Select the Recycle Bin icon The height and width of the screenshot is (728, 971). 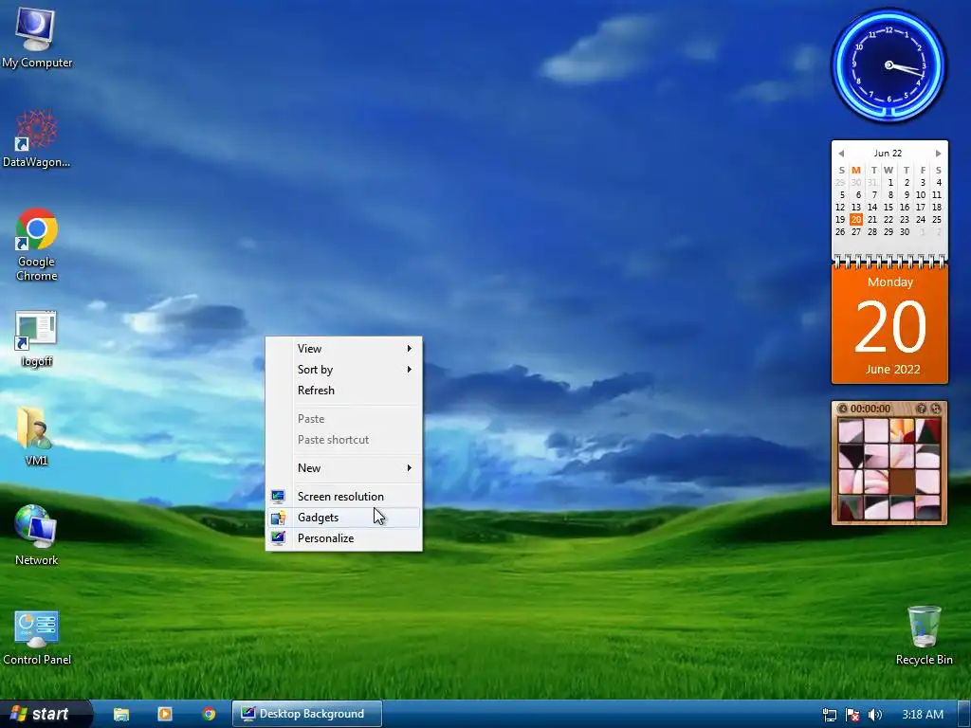[924, 635]
